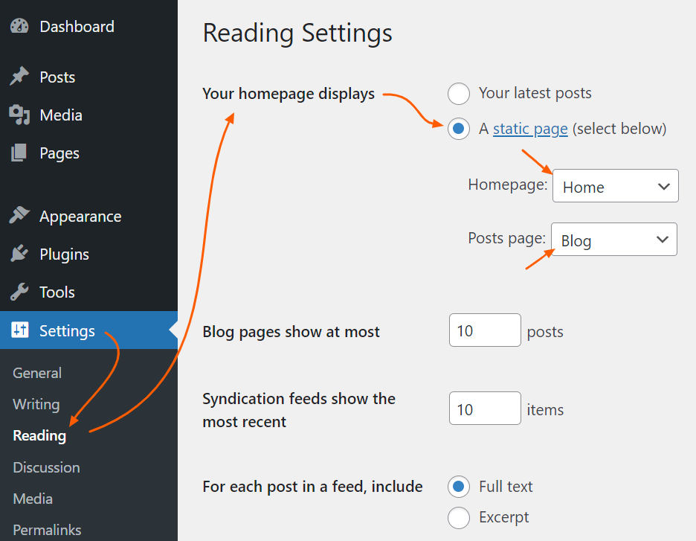Expand the Posts page dropdown showing Blog
The width and height of the screenshot is (696, 541).
click(x=613, y=240)
